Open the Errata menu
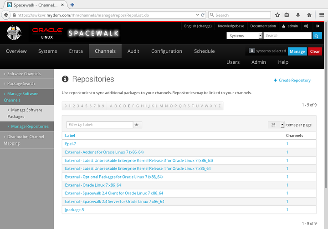The width and height of the screenshot is (328, 229). pyautogui.click(x=76, y=51)
